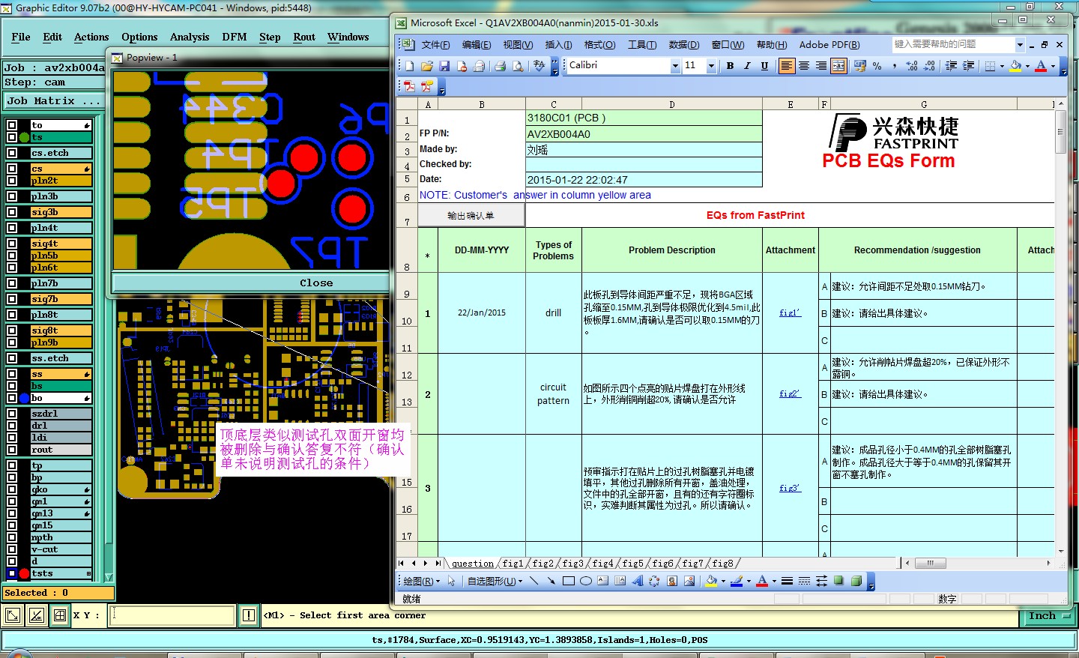The image size is (1079, 658).
Task: Click the Open folder icon in Excel toolbar
Action: point(427,66)
